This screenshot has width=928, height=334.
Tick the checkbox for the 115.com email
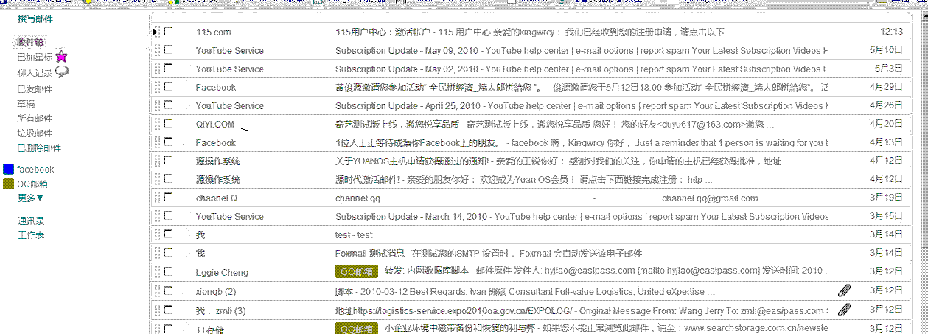pos(168,32)
